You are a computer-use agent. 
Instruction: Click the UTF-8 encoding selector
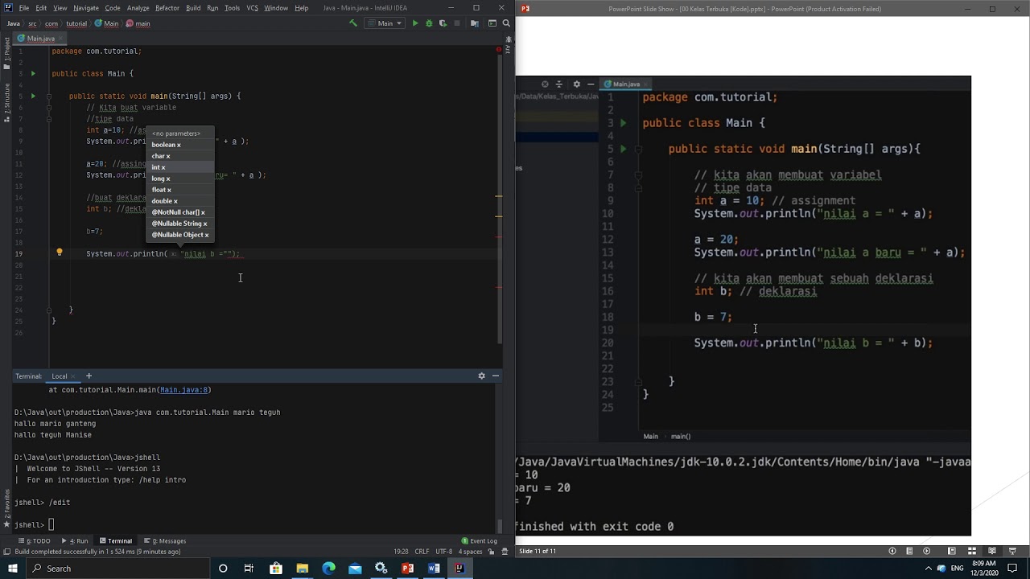[444, 552]
